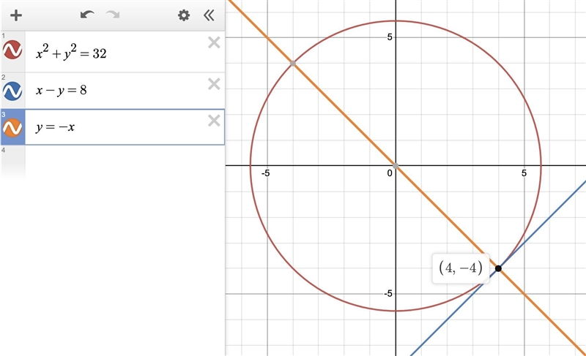The height and width of the screenshot is (356, 586).
Task: Click the (4, −4) coordinate label
Action: (x=461, y=268)
